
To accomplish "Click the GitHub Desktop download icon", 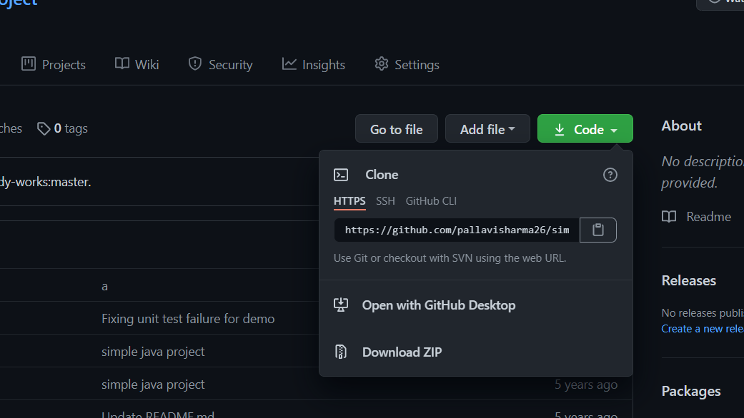I will click(341, 305).
